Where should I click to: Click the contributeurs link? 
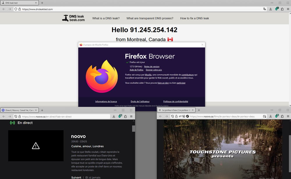(x=187, y=75)
